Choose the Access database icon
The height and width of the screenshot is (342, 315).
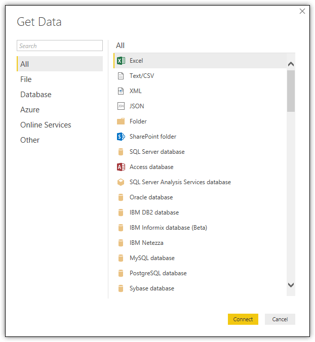(121, 167)
